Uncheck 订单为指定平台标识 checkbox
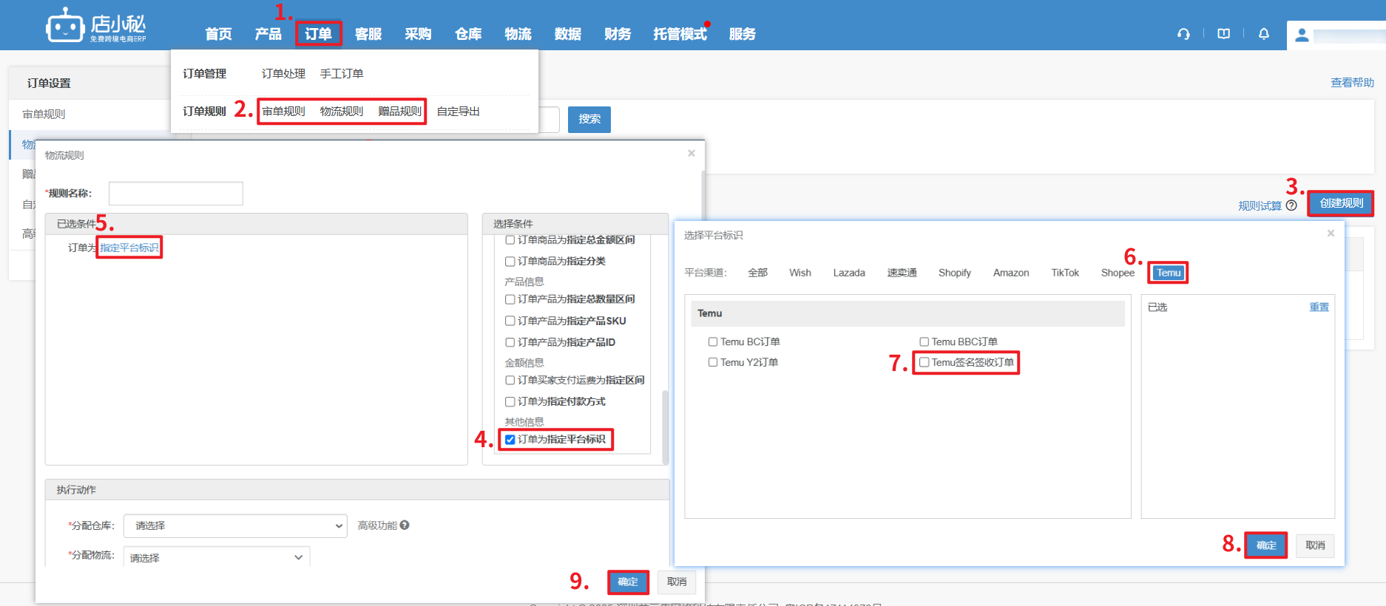1386x606 pixels. coord(510,440)
